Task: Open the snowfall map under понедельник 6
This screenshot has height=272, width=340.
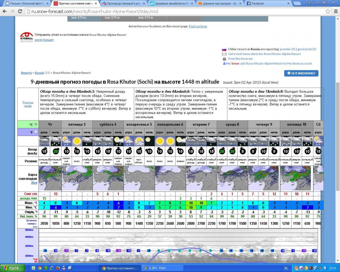Action: click(170, 178)
